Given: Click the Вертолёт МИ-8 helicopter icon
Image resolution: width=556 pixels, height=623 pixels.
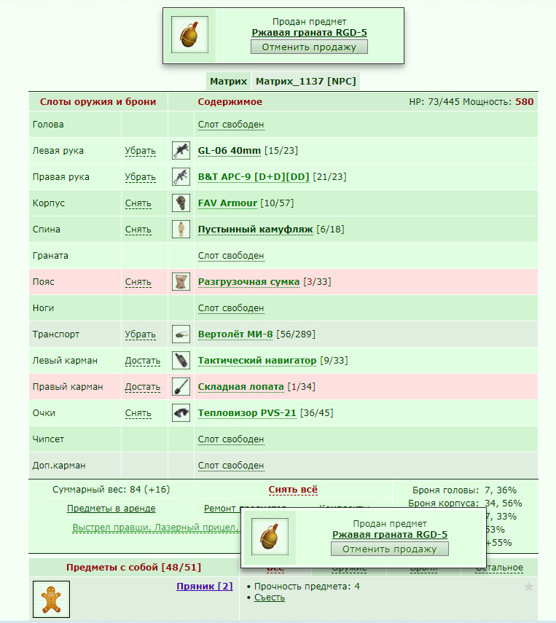Looking at the screenshot, I should [181, 334].
